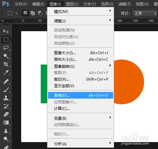The height and width of the screenshot is (149, 158).
Task: Choose 图像大小(I)... menu item
Action: [x=81, y=53]
